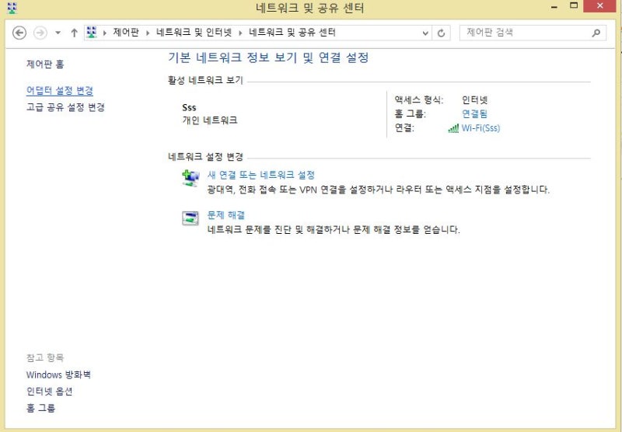Open 고급 공유 설정 변경 link
Viewport: 622px width, 432px height.
(x=65, y=107)
